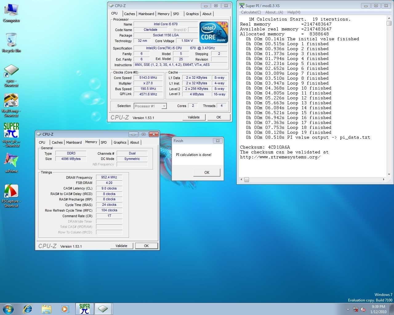This screenshot has height=315, width=394.
Task: Open About tab in lower CPU-Z window
Action: tap(135, 142)
